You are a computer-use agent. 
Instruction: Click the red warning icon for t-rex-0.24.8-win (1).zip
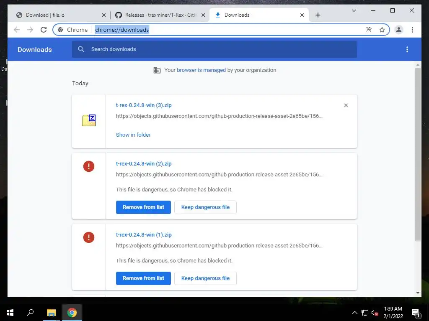(x=89, y=237)
